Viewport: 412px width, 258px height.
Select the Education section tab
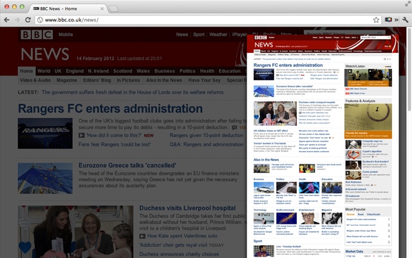229,71
